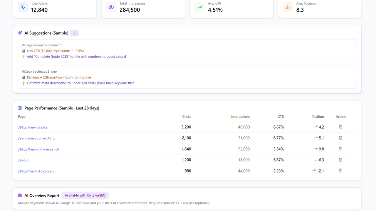This screenshot has width=376, height=211.
Task: Click the Impressions column header
Action: 240,117
